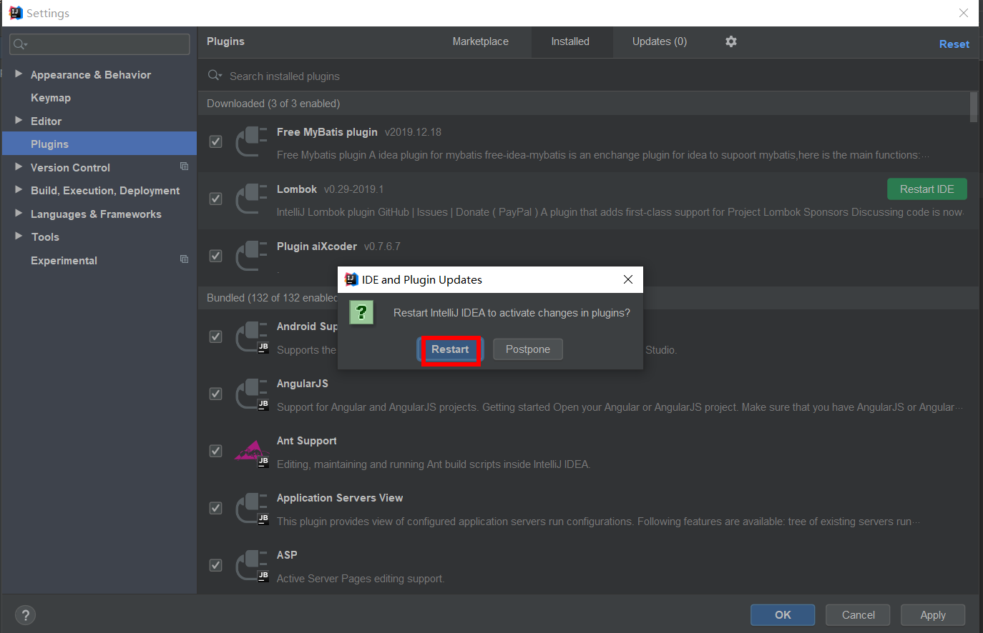Click the Free MyBatis plugin icon
983x633 pixels.
click(252, 141)
